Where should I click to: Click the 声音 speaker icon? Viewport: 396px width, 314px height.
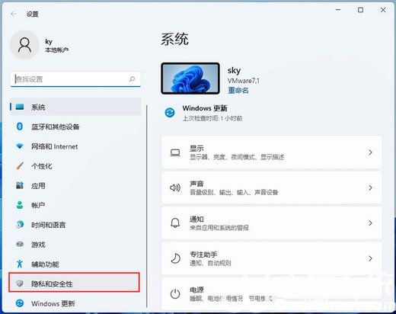[175, 187]
